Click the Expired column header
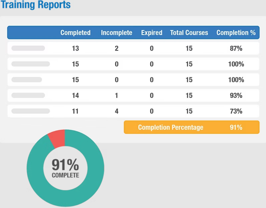Viewport: 266px width, 208px height. tap(151, 33)
